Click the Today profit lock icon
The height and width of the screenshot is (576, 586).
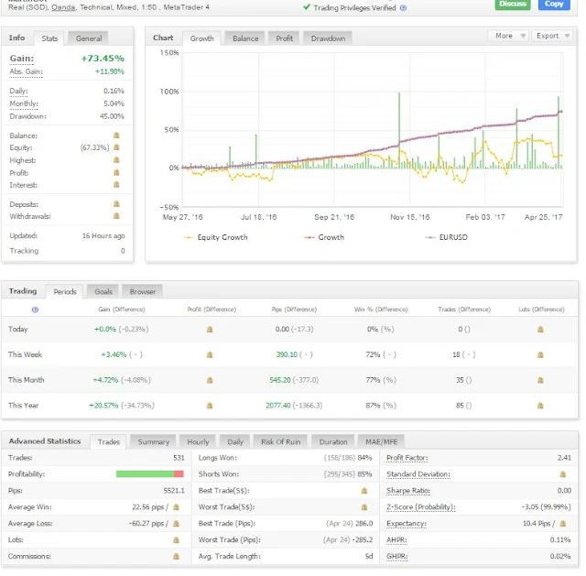pyautogui.click(x=210, y=330)
